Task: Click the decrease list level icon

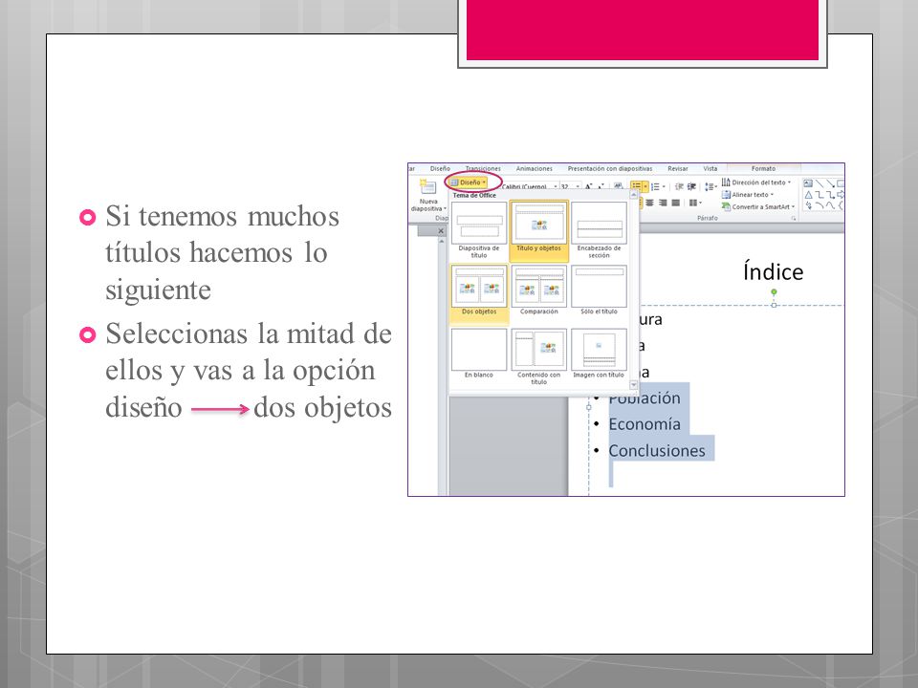Action: 679,186
